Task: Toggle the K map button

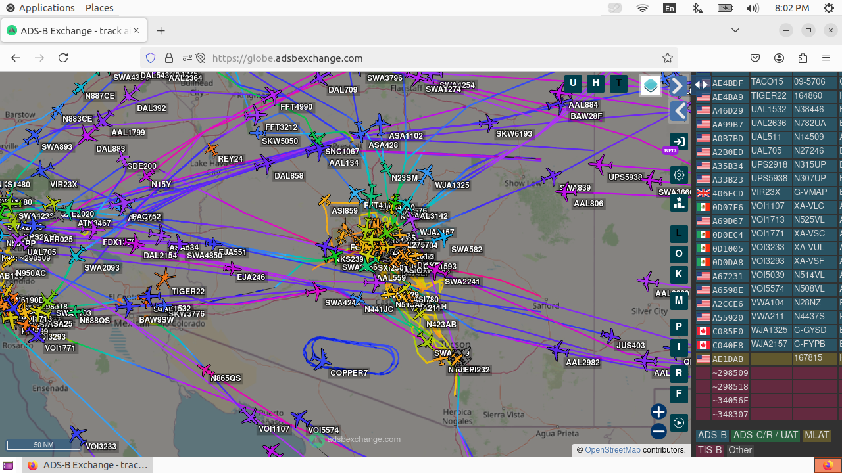Action: 679,275
